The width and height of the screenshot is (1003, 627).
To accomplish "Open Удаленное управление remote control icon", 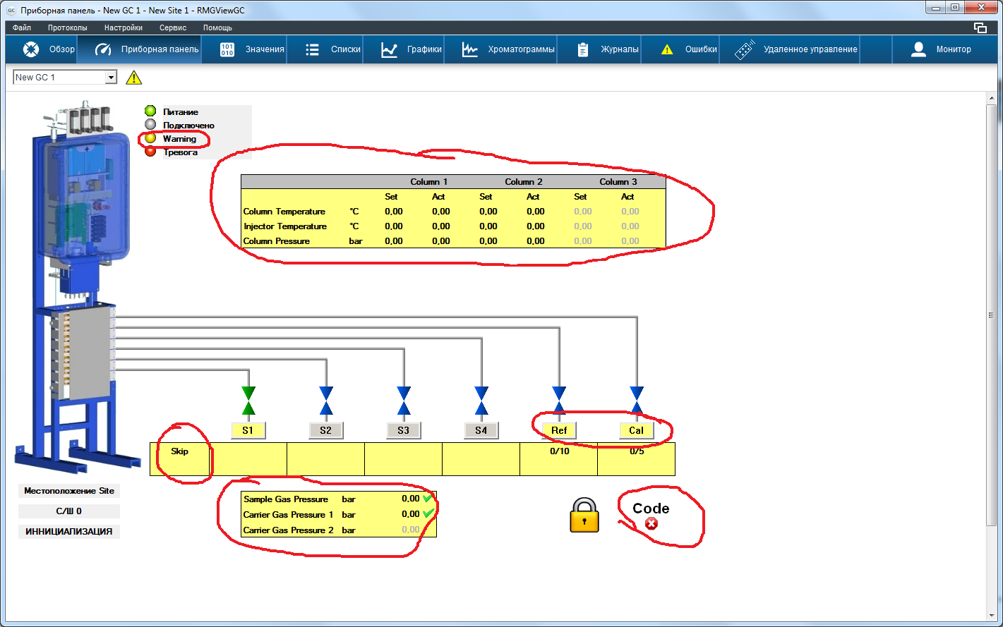I will 744,49.
